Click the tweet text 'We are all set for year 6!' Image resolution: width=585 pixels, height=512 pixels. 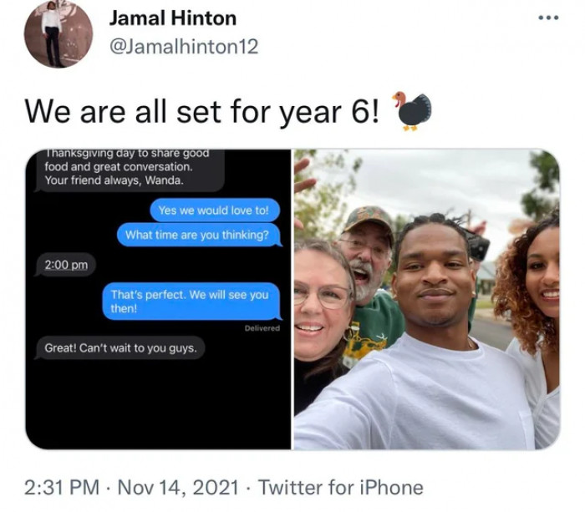pos(202,112)
